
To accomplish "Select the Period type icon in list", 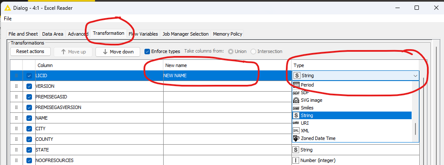I will (x=296, y=84).
